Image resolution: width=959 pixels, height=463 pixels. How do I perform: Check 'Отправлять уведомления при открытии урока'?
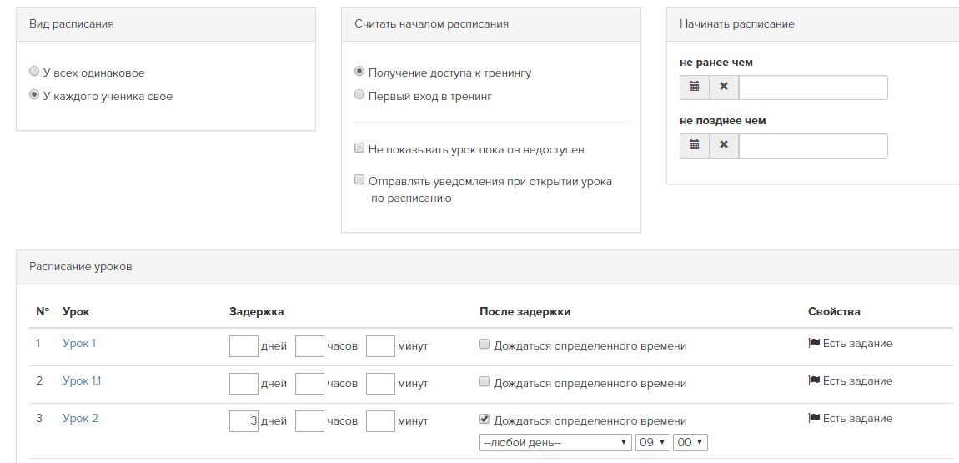359,180
